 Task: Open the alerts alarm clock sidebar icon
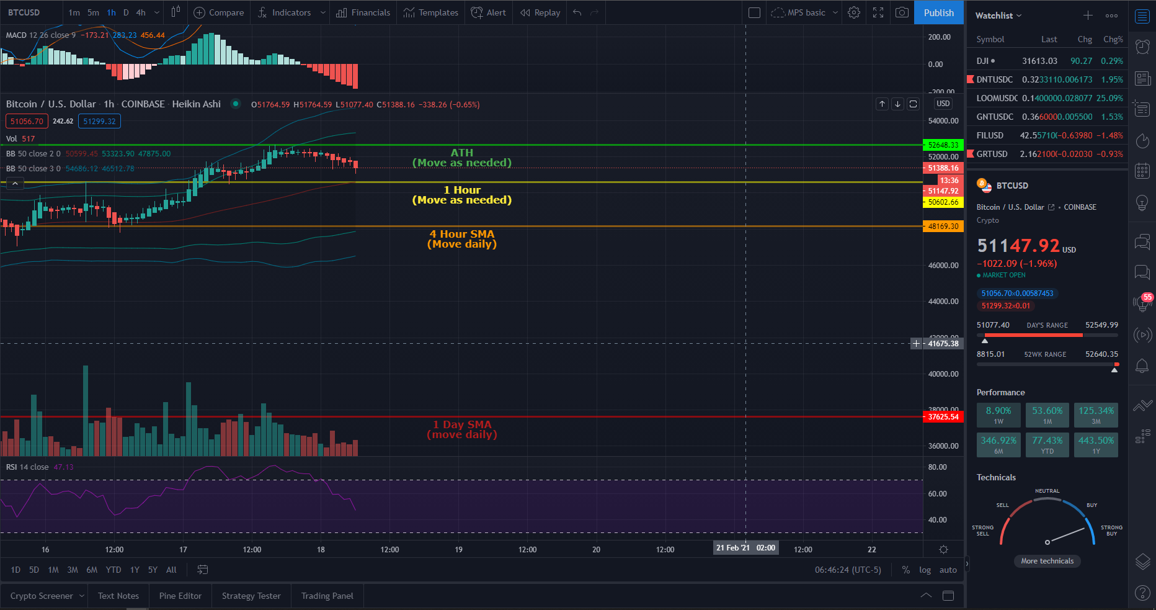point(1142,47)
